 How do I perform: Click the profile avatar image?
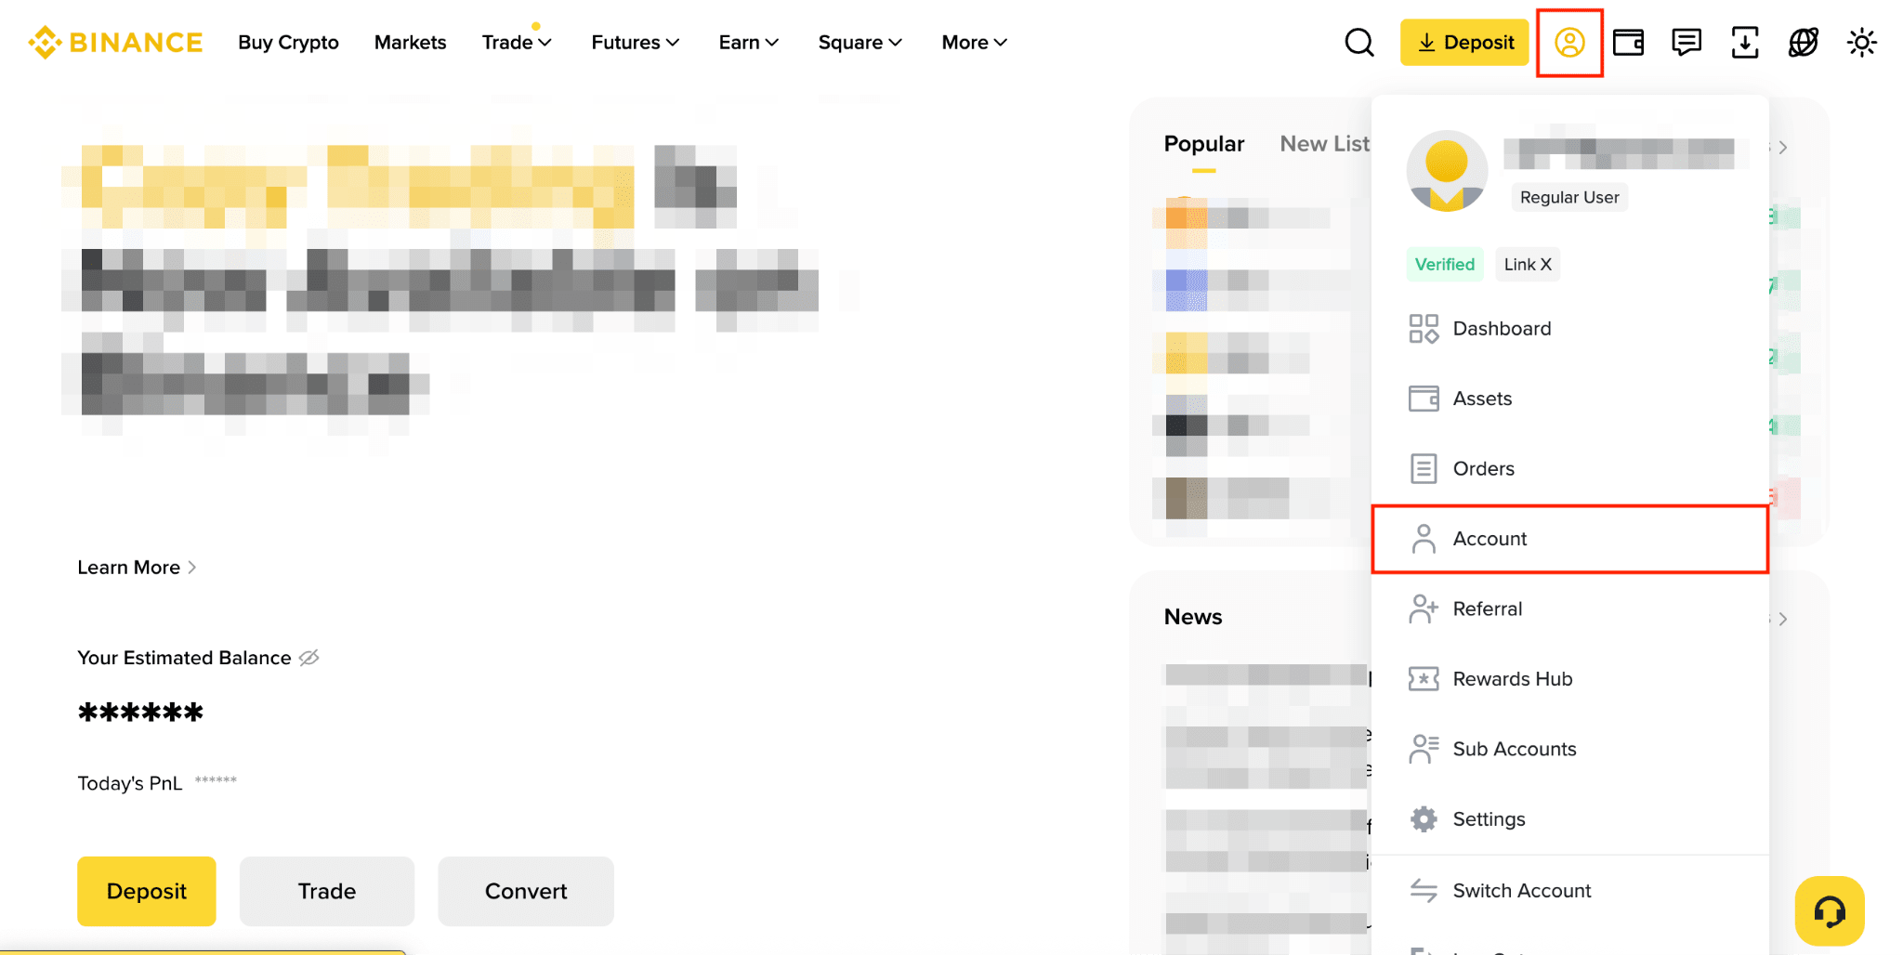click(1447, 171)
